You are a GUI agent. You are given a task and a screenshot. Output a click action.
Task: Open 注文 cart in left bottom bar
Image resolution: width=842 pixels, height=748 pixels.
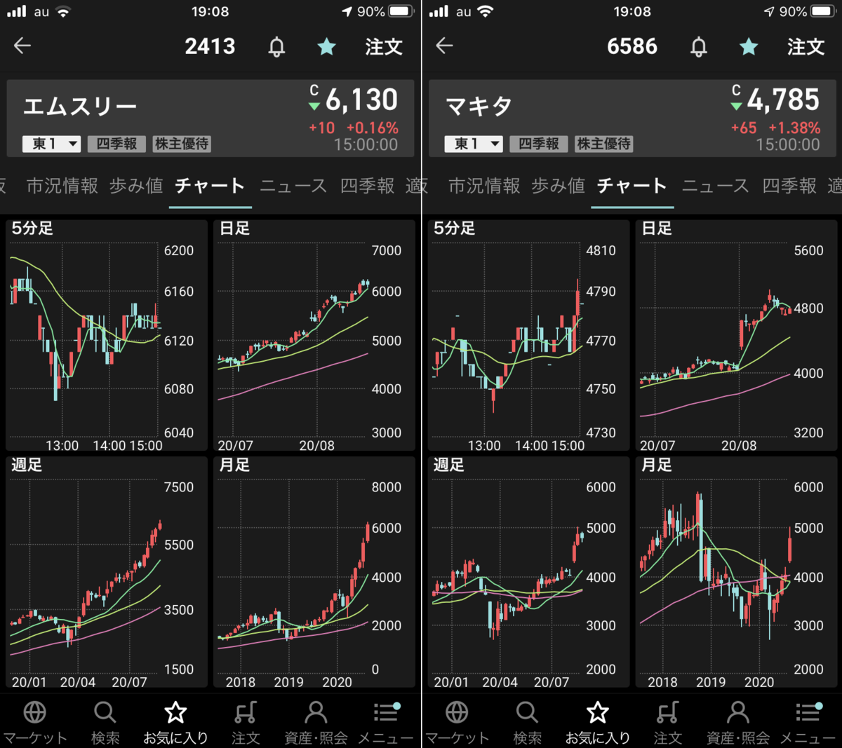[x=246, y=722]
